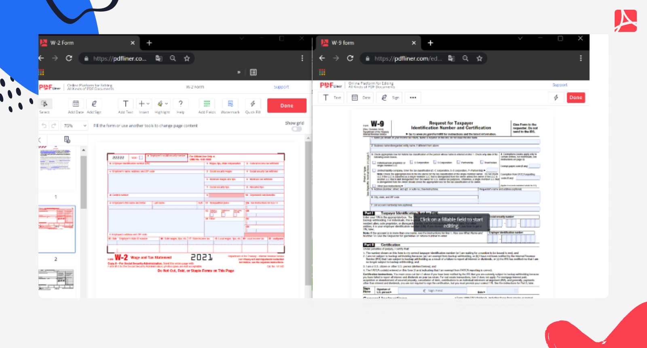Undo the last action in W-2 editor
Screen dimensions: 647x348
[x=44, y=126]
